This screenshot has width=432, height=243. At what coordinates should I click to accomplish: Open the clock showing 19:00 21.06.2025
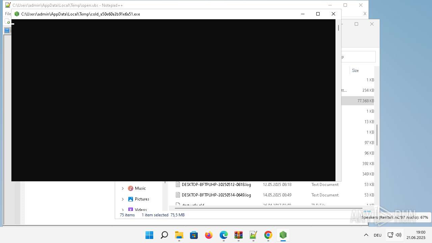coord(416,235)
